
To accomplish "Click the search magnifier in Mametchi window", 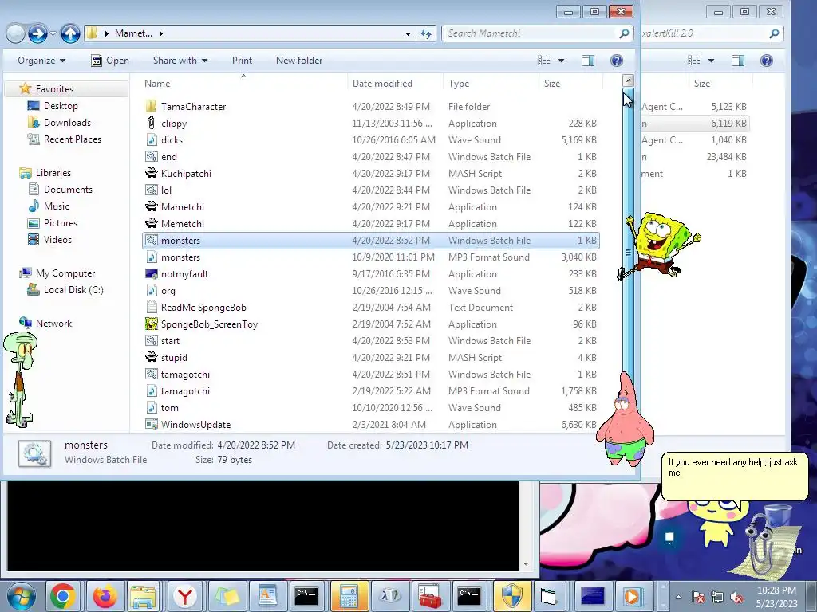I will [624, 33].
